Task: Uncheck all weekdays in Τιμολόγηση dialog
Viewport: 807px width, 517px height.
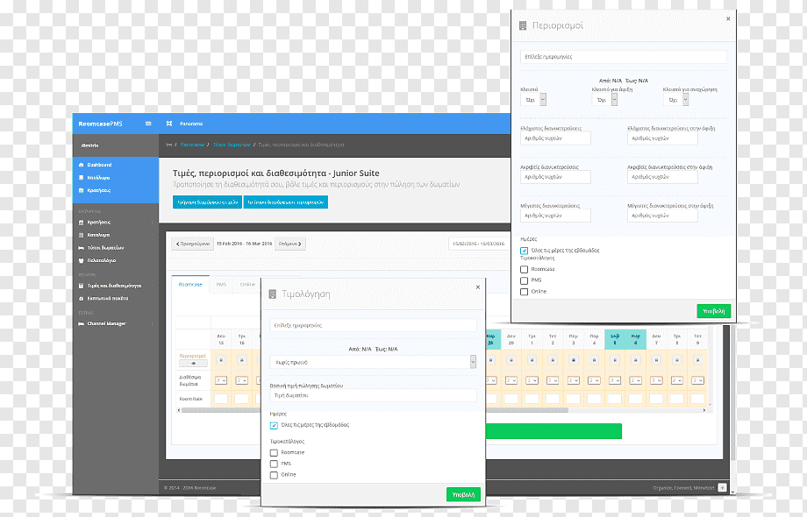Action: [274, 426]
